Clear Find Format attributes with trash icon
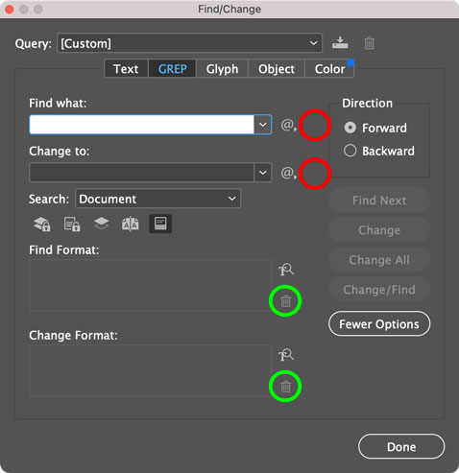The width and height of the screenshot is (459, 473). pos(285,301)
